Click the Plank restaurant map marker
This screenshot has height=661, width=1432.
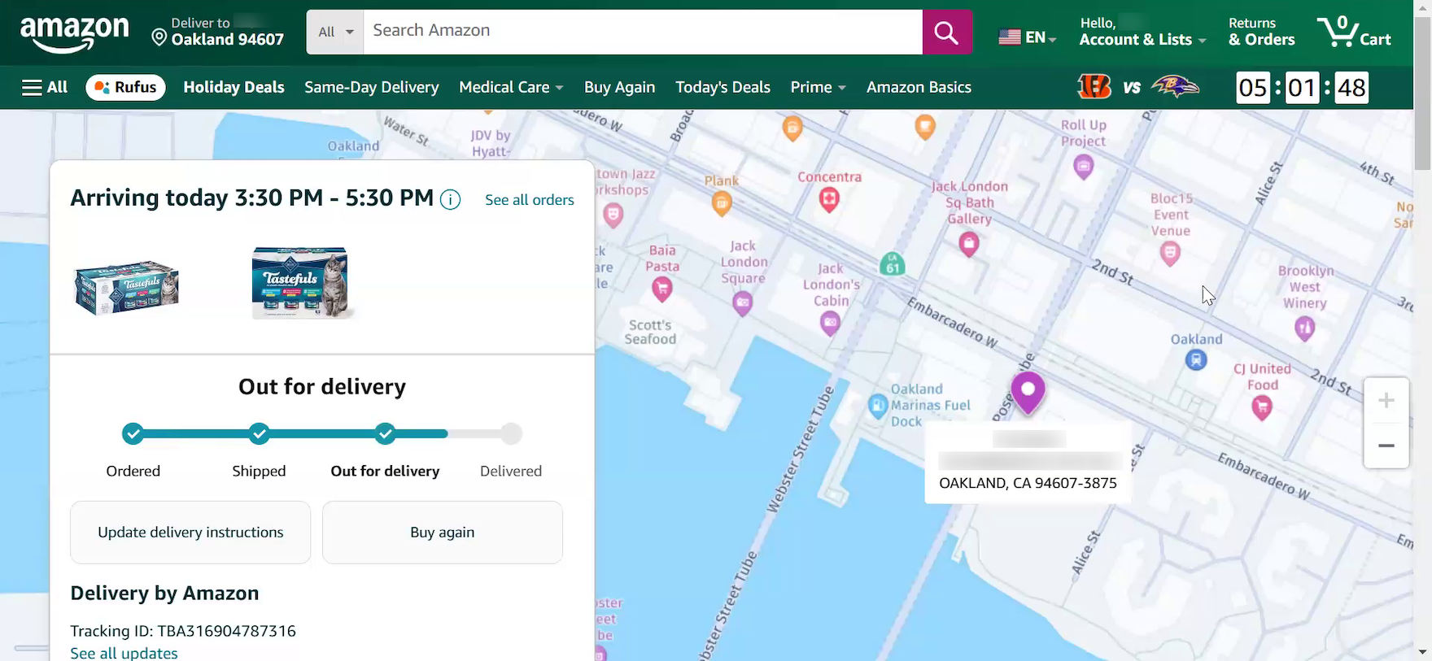(722, 204)
